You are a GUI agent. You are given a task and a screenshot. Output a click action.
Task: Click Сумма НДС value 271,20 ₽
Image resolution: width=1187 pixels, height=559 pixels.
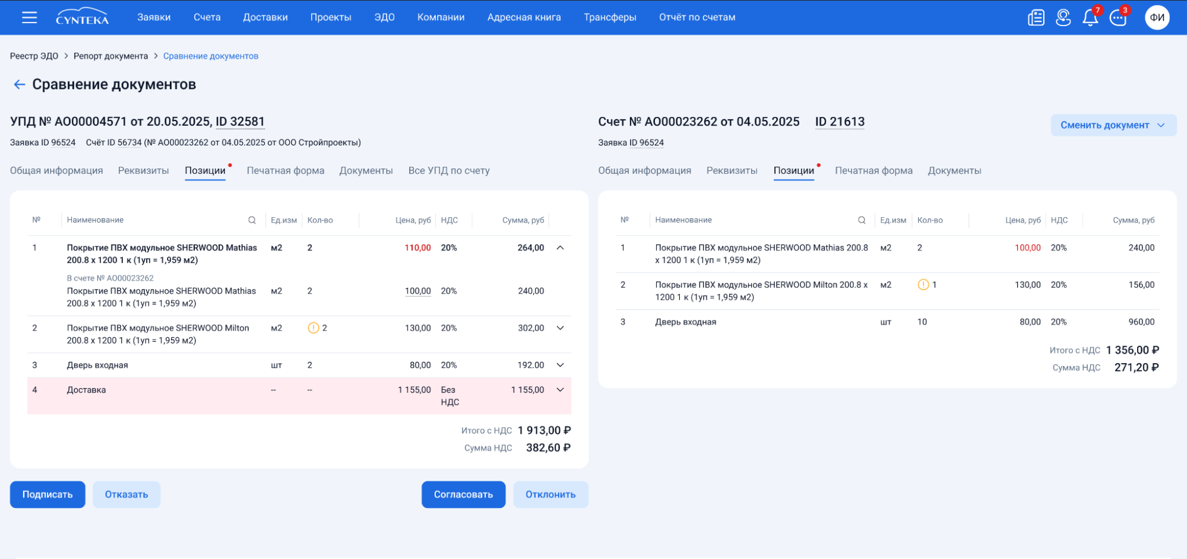tap(1137, 367)
